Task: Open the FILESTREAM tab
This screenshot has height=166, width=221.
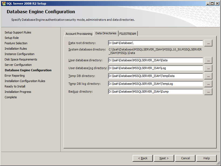Action: pyautogui.click(x=128, y=33)
